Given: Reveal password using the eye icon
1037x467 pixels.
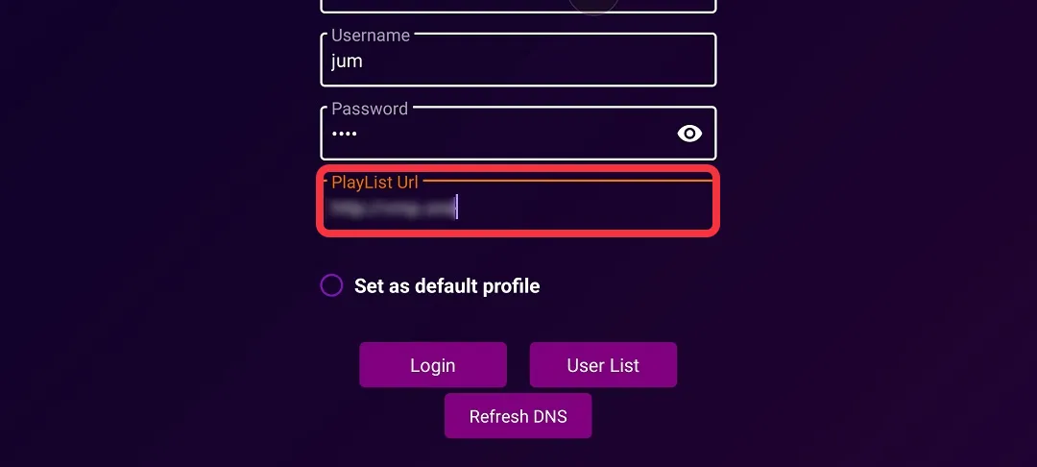Looking at the screenshot, I should (x=689, y=134).
